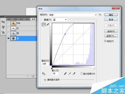Click the new channel icon at panel bottom
Screen dimensions: 125x94
pyautogui.click(x=33, y=76)
